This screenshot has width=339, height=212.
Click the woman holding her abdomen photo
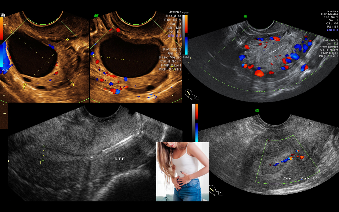tap(182, 172)
